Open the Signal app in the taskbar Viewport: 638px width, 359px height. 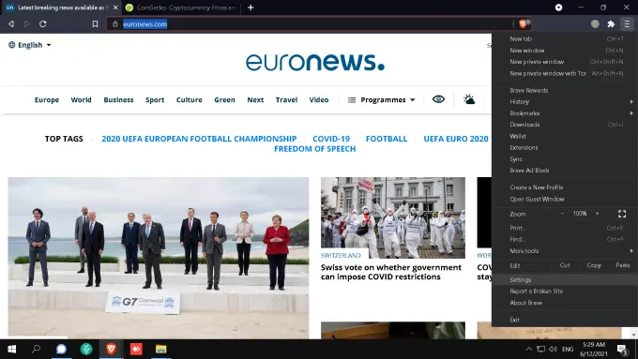pyautogui.click(x=61, y=349)
